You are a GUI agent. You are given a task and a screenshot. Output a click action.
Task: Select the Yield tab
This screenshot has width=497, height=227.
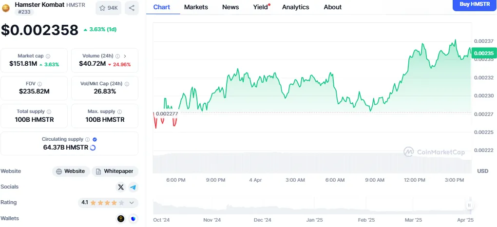click(x=260, y=7)
